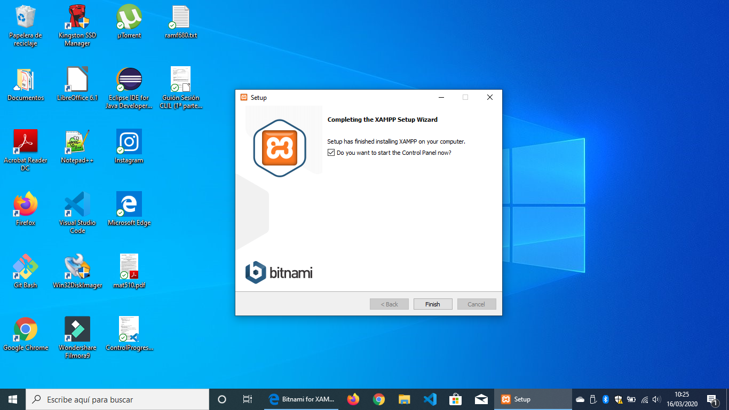Open the Windows Start menu
This screenshot has height=410, width=729.
13,399
